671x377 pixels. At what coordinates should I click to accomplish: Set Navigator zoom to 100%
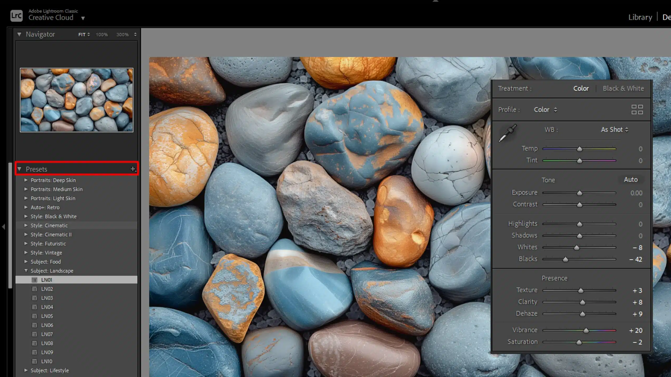coord(102,35)
